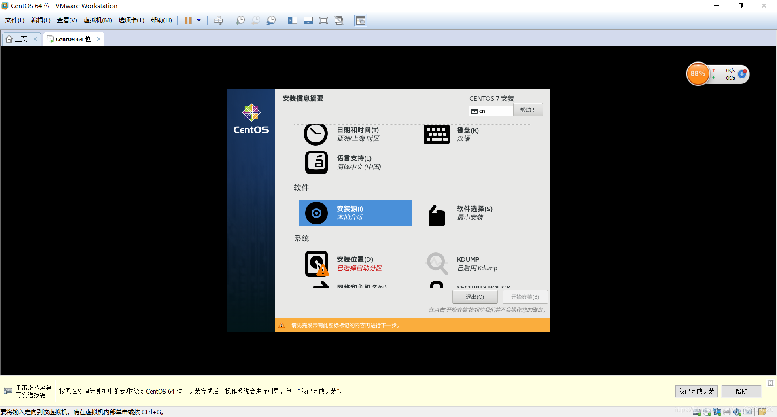Open the 选项卡(T) menu
Screen dimensions: 777x417
131,20
